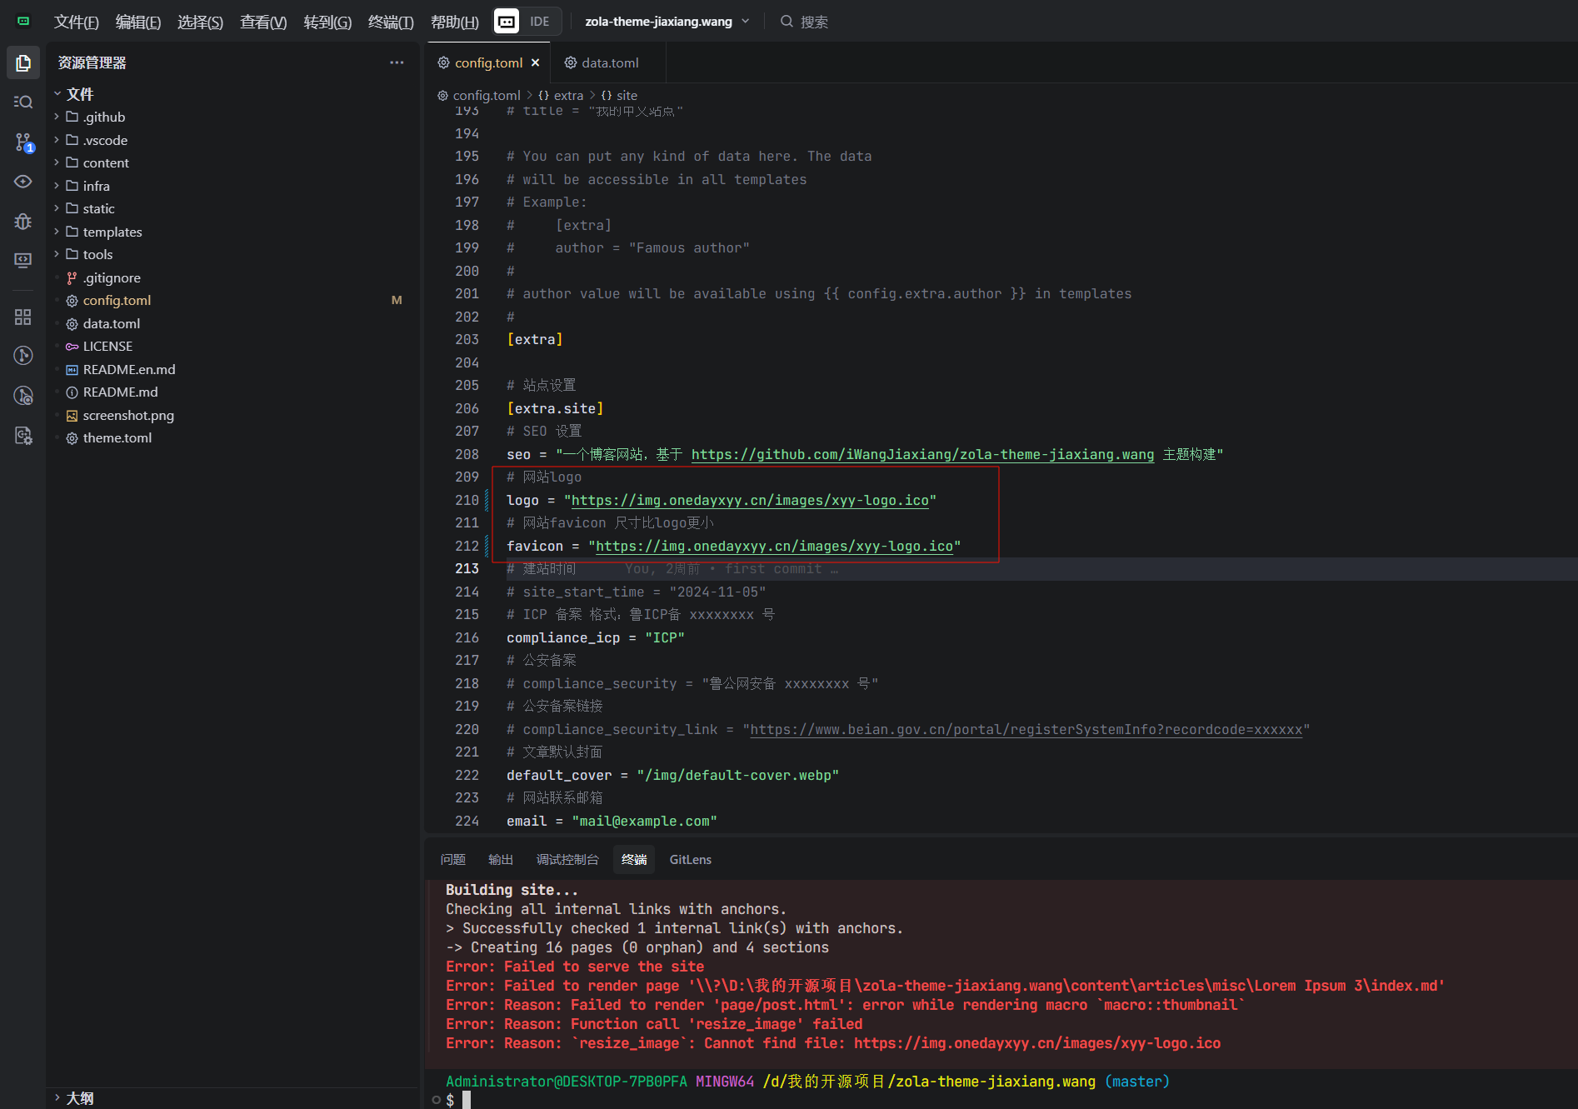Viewport: 1578px width, 1109px height.
Task: Open the Explorer files icon in activity bar
Action: pyautogui.click(x=23, y=62)
